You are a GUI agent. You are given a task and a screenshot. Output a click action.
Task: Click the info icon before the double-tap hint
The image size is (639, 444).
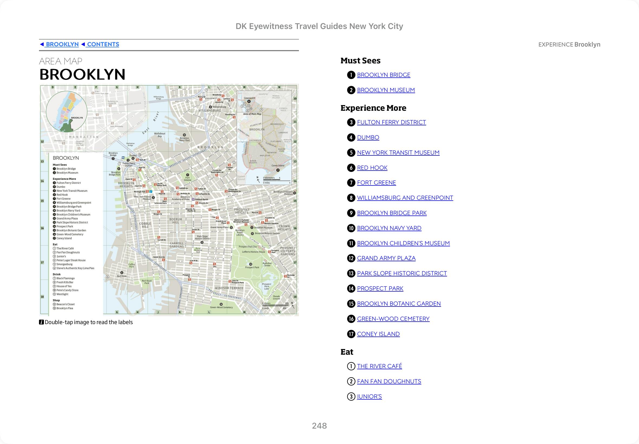[41, 322]
